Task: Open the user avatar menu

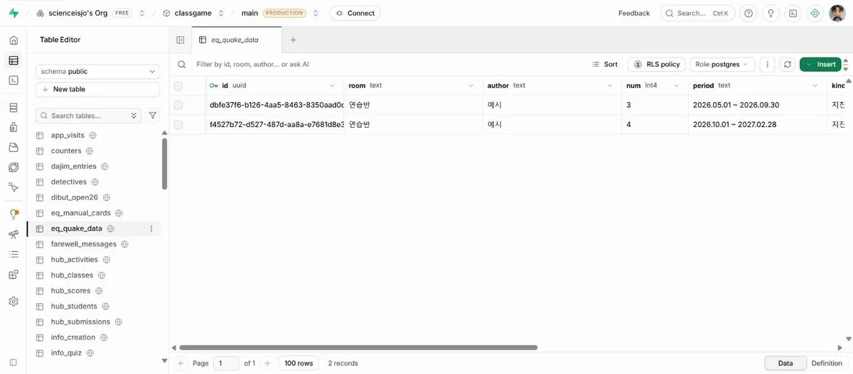Action: (x=837, y=13)
